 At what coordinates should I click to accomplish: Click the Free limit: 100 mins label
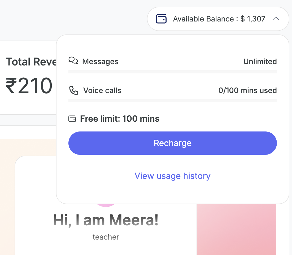click(120, 119)
